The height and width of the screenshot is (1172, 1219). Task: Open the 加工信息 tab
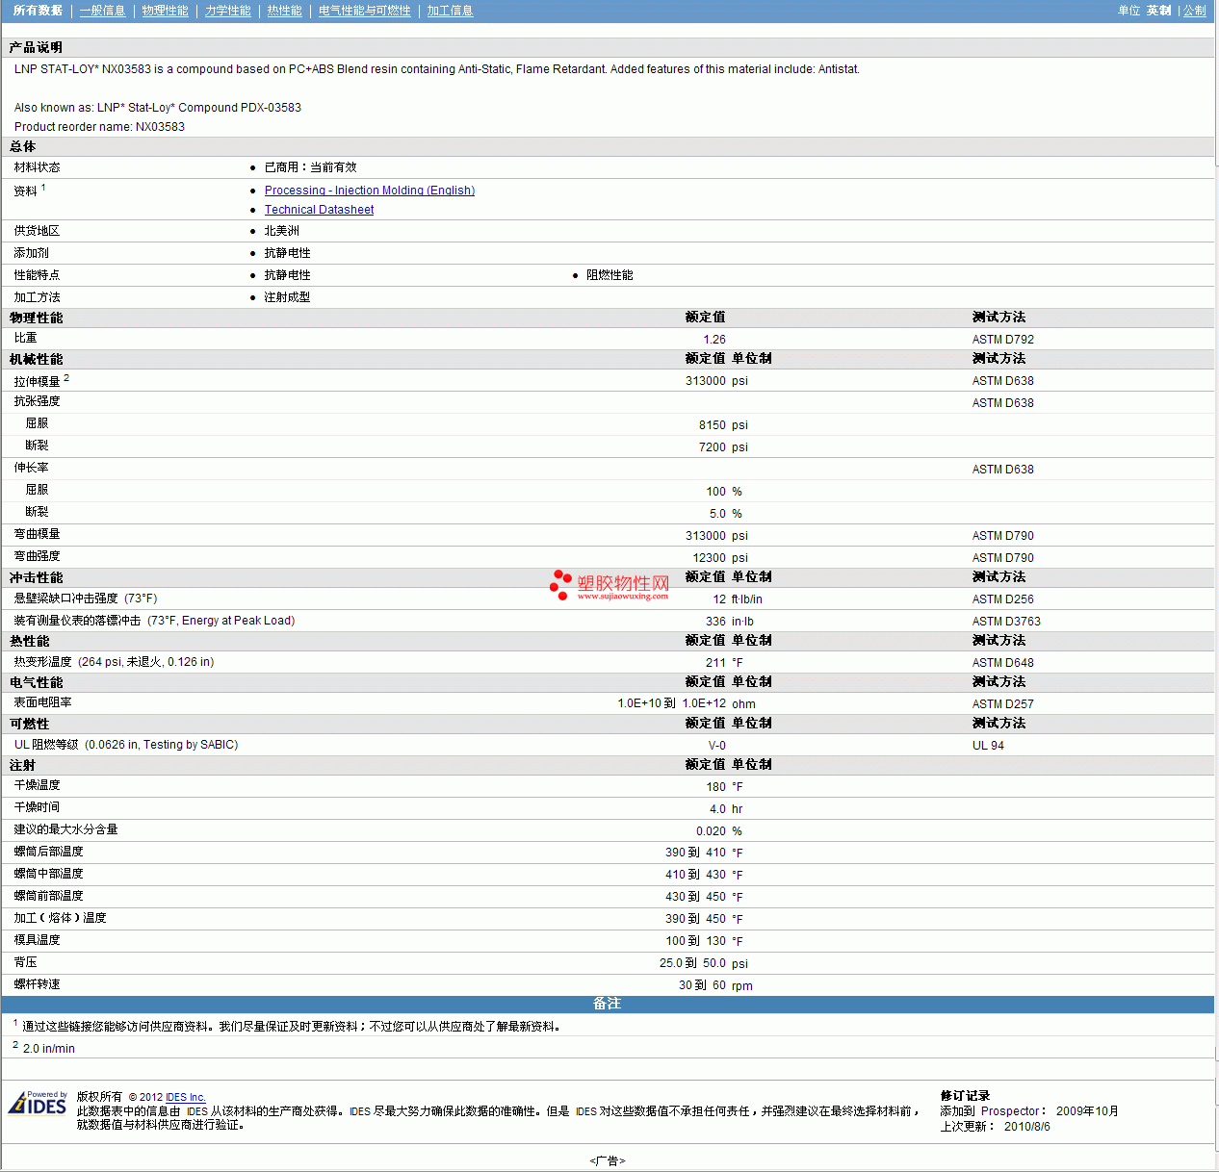pyautogui.click(x=451, y=11)
